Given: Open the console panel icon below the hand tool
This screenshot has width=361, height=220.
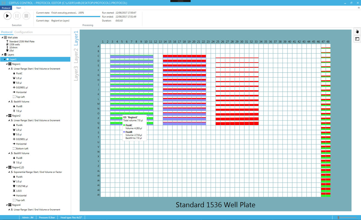Looking at the screenshot, I should (x=357, y=39).
